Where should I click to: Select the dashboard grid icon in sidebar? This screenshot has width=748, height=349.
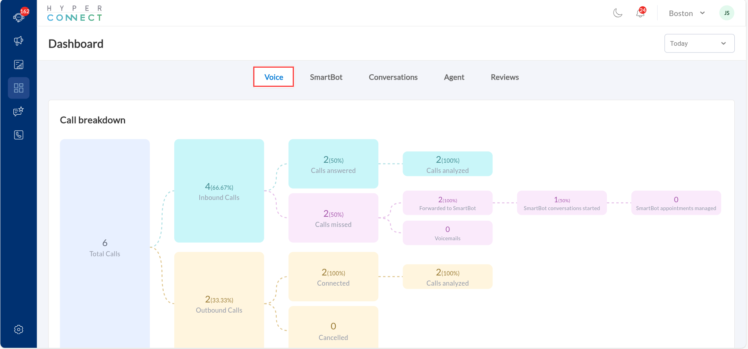[x=19, y=88]
